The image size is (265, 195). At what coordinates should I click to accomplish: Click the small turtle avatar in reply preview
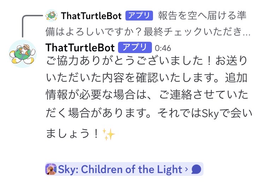pyautogui.click(x=52, y=16)
